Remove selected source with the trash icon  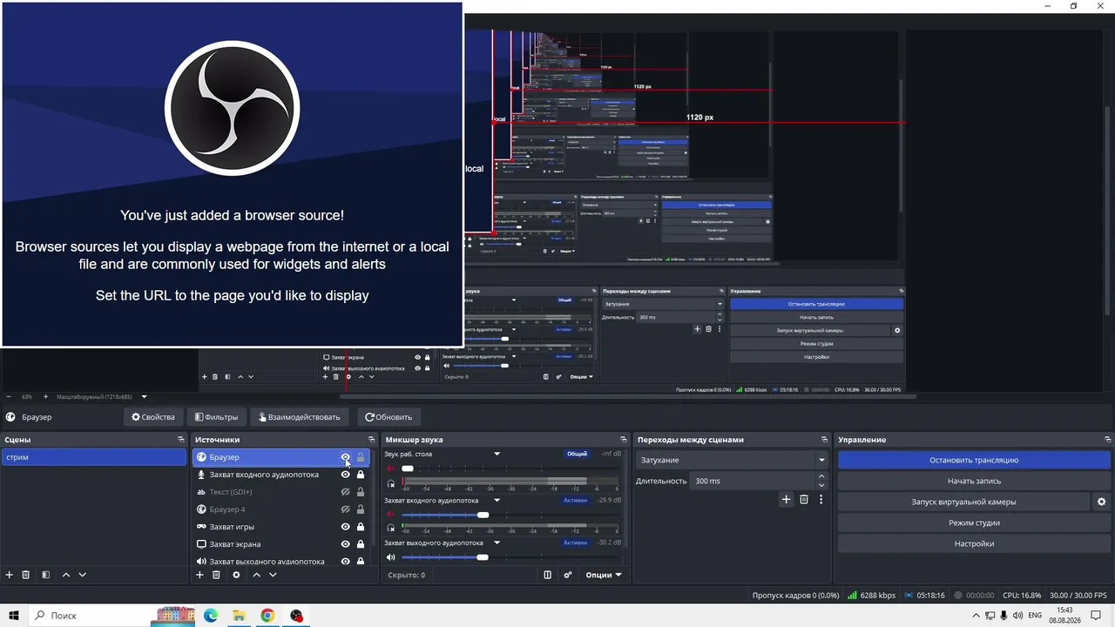pyautogui.click(x=216, y=575)
